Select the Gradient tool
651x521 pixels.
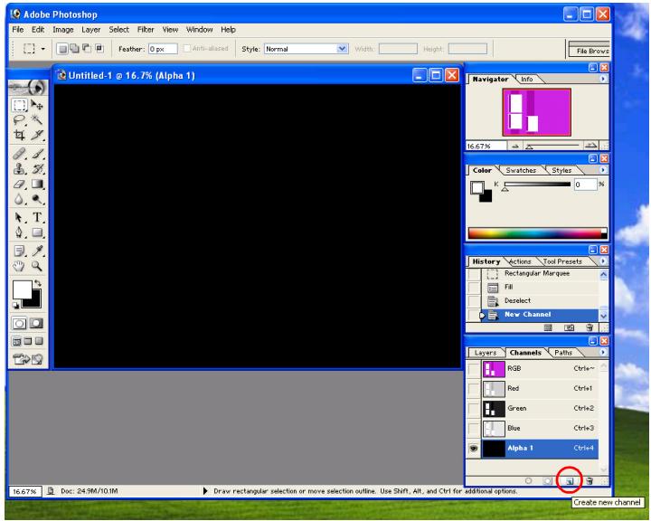pos(37,184)
